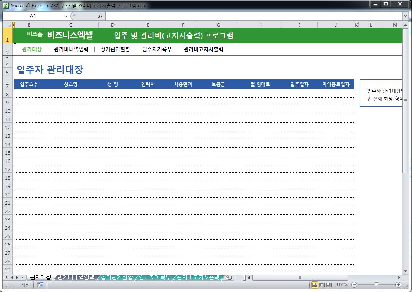Click the macro record icon in status bar
The height and width of the screenshot is (292, 412).
[40, 285]
